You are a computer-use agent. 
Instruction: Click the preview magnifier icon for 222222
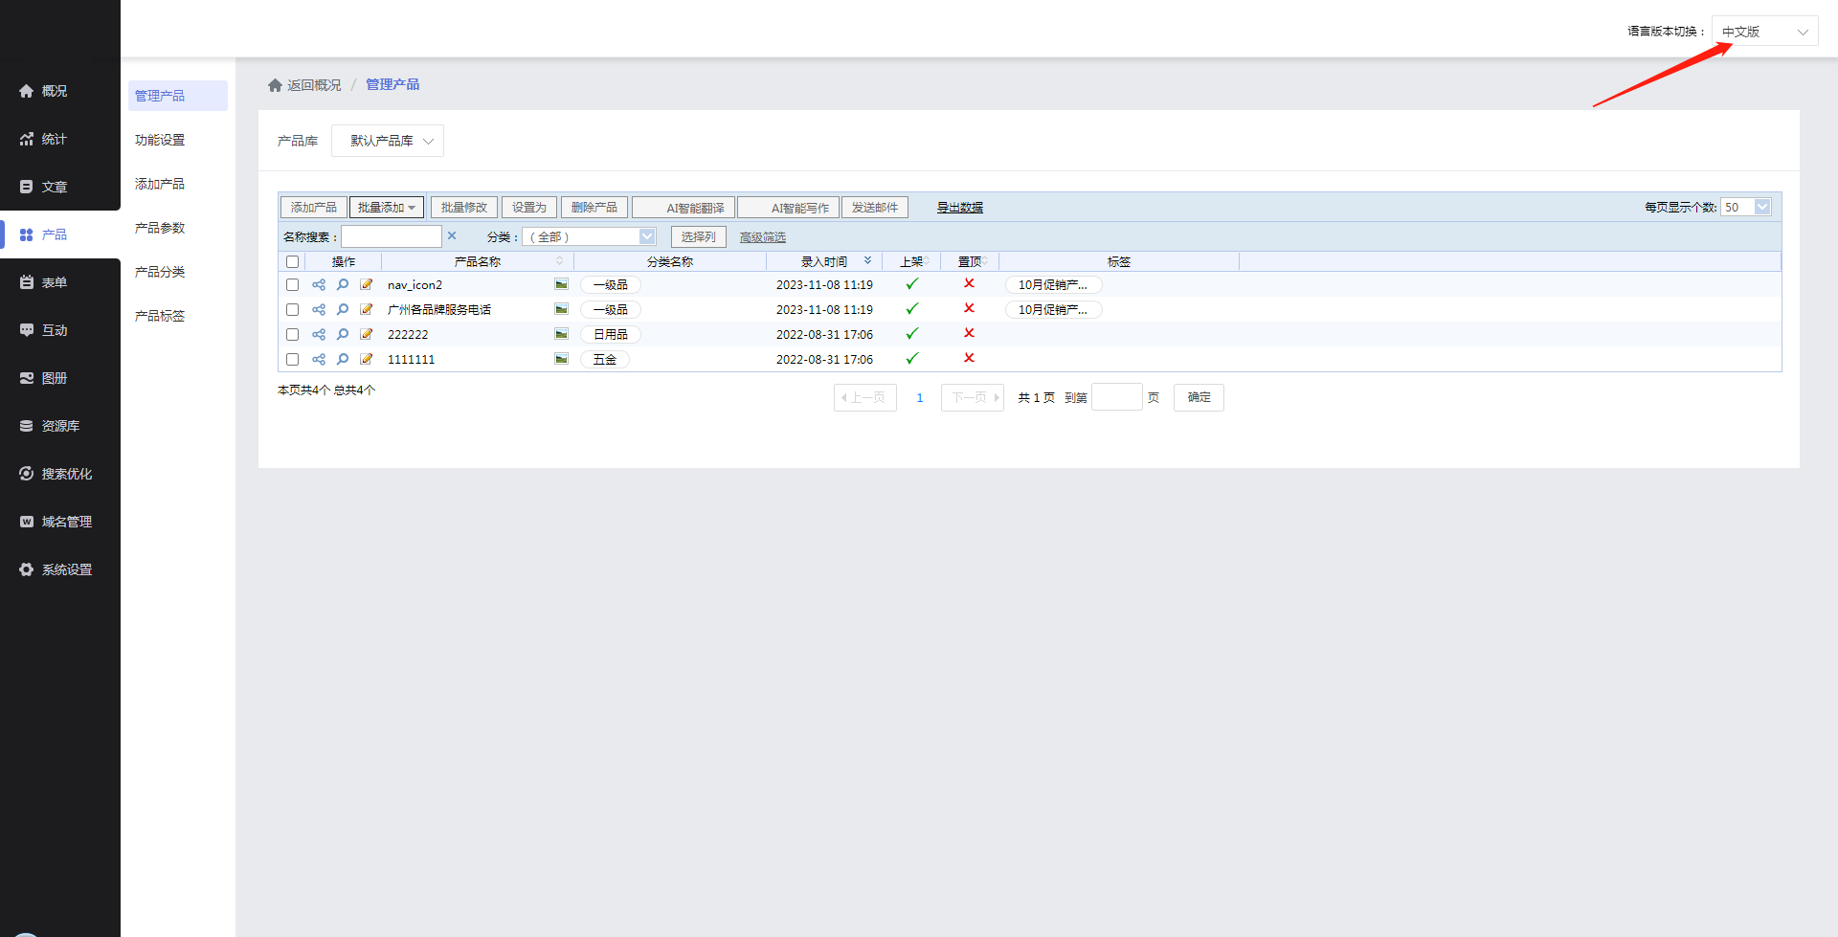tap(343, 335)
